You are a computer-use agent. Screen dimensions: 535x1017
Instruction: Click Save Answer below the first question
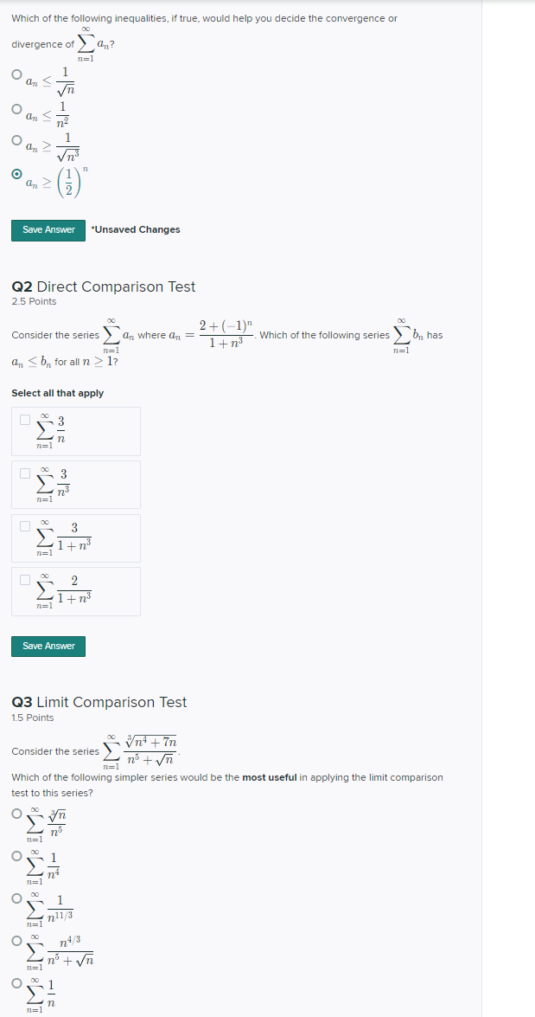pos(48,229)
